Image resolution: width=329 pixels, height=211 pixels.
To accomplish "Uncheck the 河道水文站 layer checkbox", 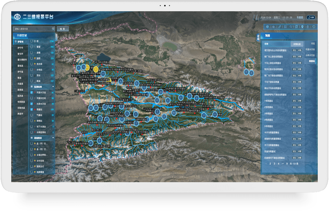I will click(x=32, y=92).
